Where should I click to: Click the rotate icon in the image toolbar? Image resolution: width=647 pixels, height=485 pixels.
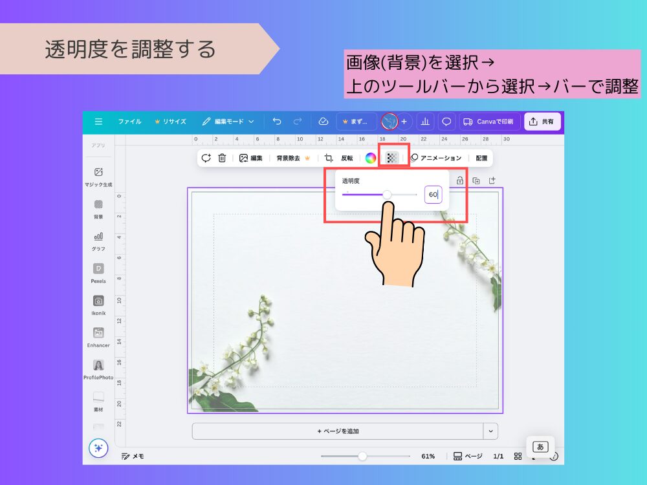point(206,157)
